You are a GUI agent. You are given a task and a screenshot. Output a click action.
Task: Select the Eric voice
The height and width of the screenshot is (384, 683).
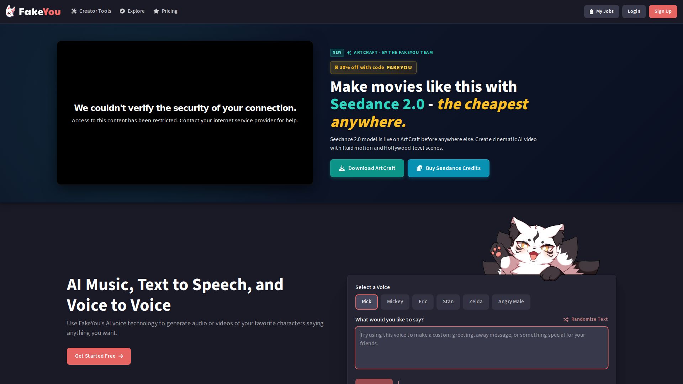tap(423, 302)
